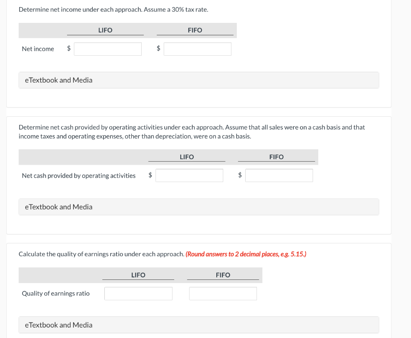411x338 pixels.
Task: Click the LIFO quality of earnings input field
Action: (138, 293)
